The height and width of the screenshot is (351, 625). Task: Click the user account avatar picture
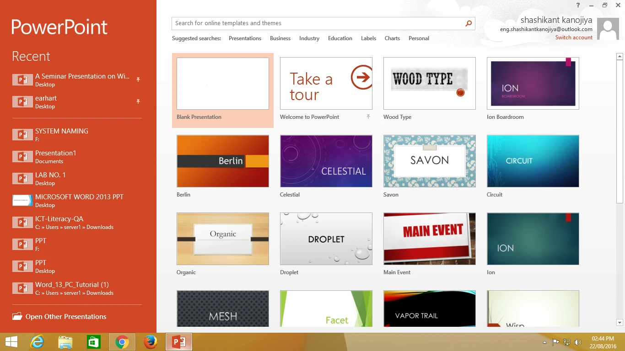(608, 29)
